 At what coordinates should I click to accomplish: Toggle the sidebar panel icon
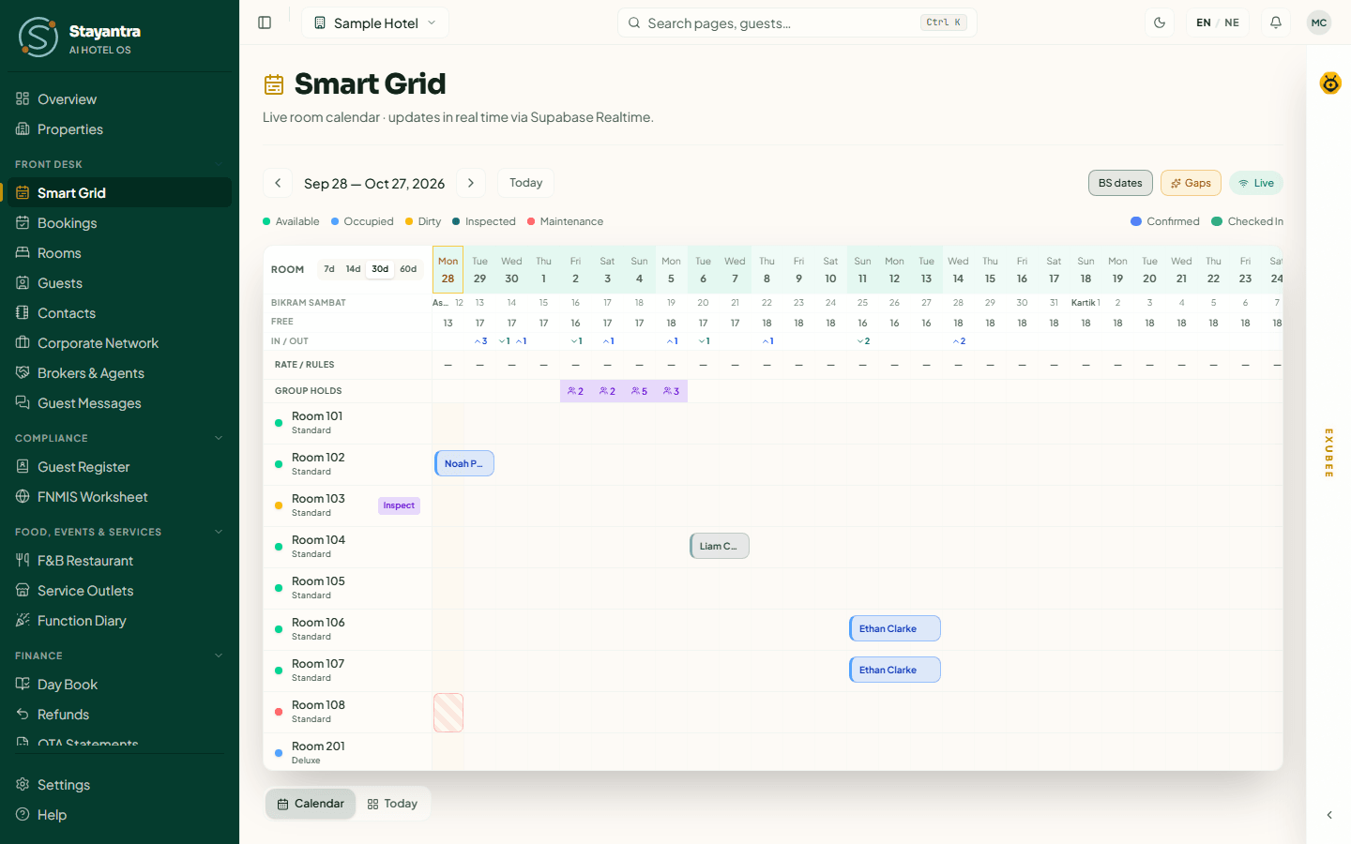click(x=265, y=23)
